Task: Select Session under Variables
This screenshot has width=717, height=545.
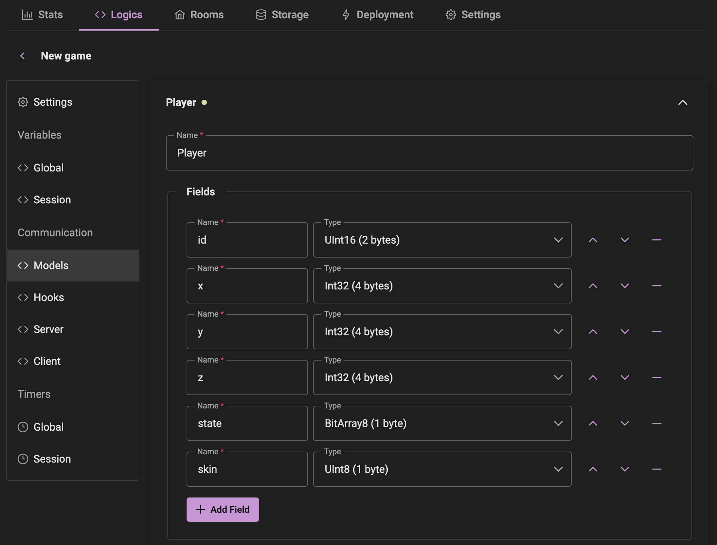Action: (73, 200)
